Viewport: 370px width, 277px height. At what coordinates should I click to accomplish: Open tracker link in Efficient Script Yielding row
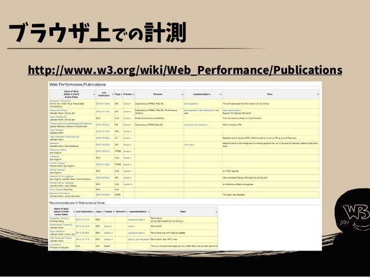[128, 184]
